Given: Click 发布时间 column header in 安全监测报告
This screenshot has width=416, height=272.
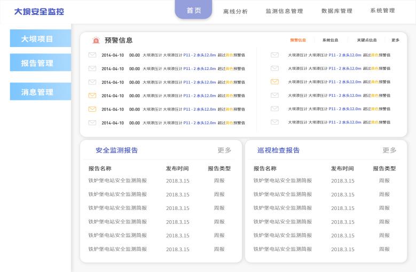Looking at the screenshot, I should (x=177, y=168).
